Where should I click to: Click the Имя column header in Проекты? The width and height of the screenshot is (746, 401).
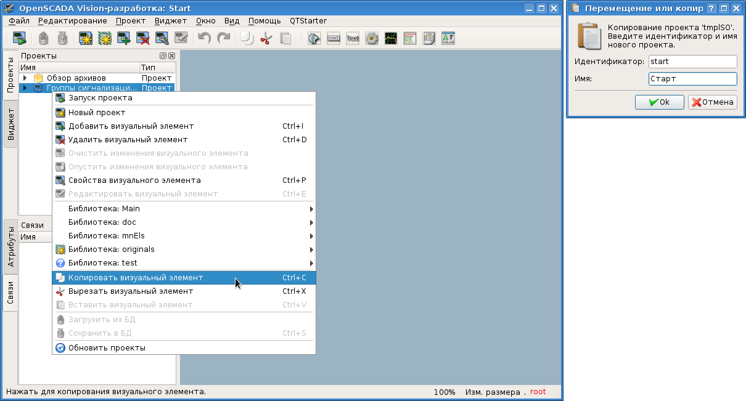(x=79, y=67)
